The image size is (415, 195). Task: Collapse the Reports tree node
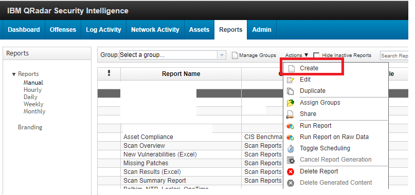(14, 74)
